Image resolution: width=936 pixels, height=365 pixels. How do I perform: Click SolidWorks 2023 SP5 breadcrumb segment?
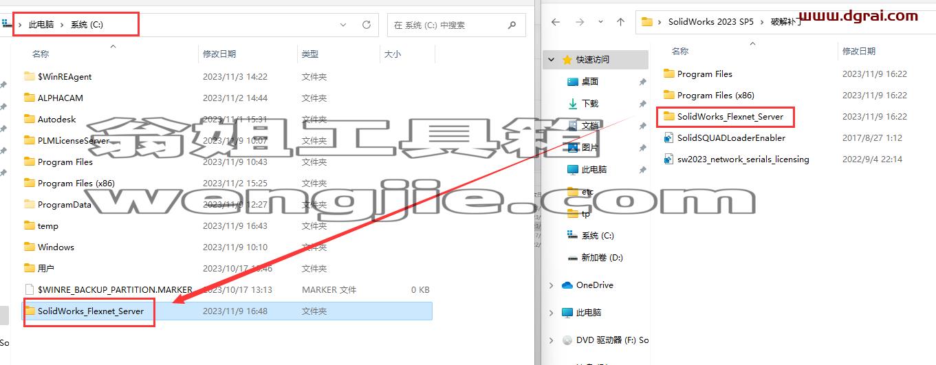coord(710,22)
